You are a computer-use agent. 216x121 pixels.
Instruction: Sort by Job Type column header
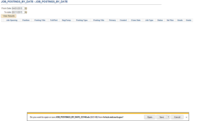(149, 20)
